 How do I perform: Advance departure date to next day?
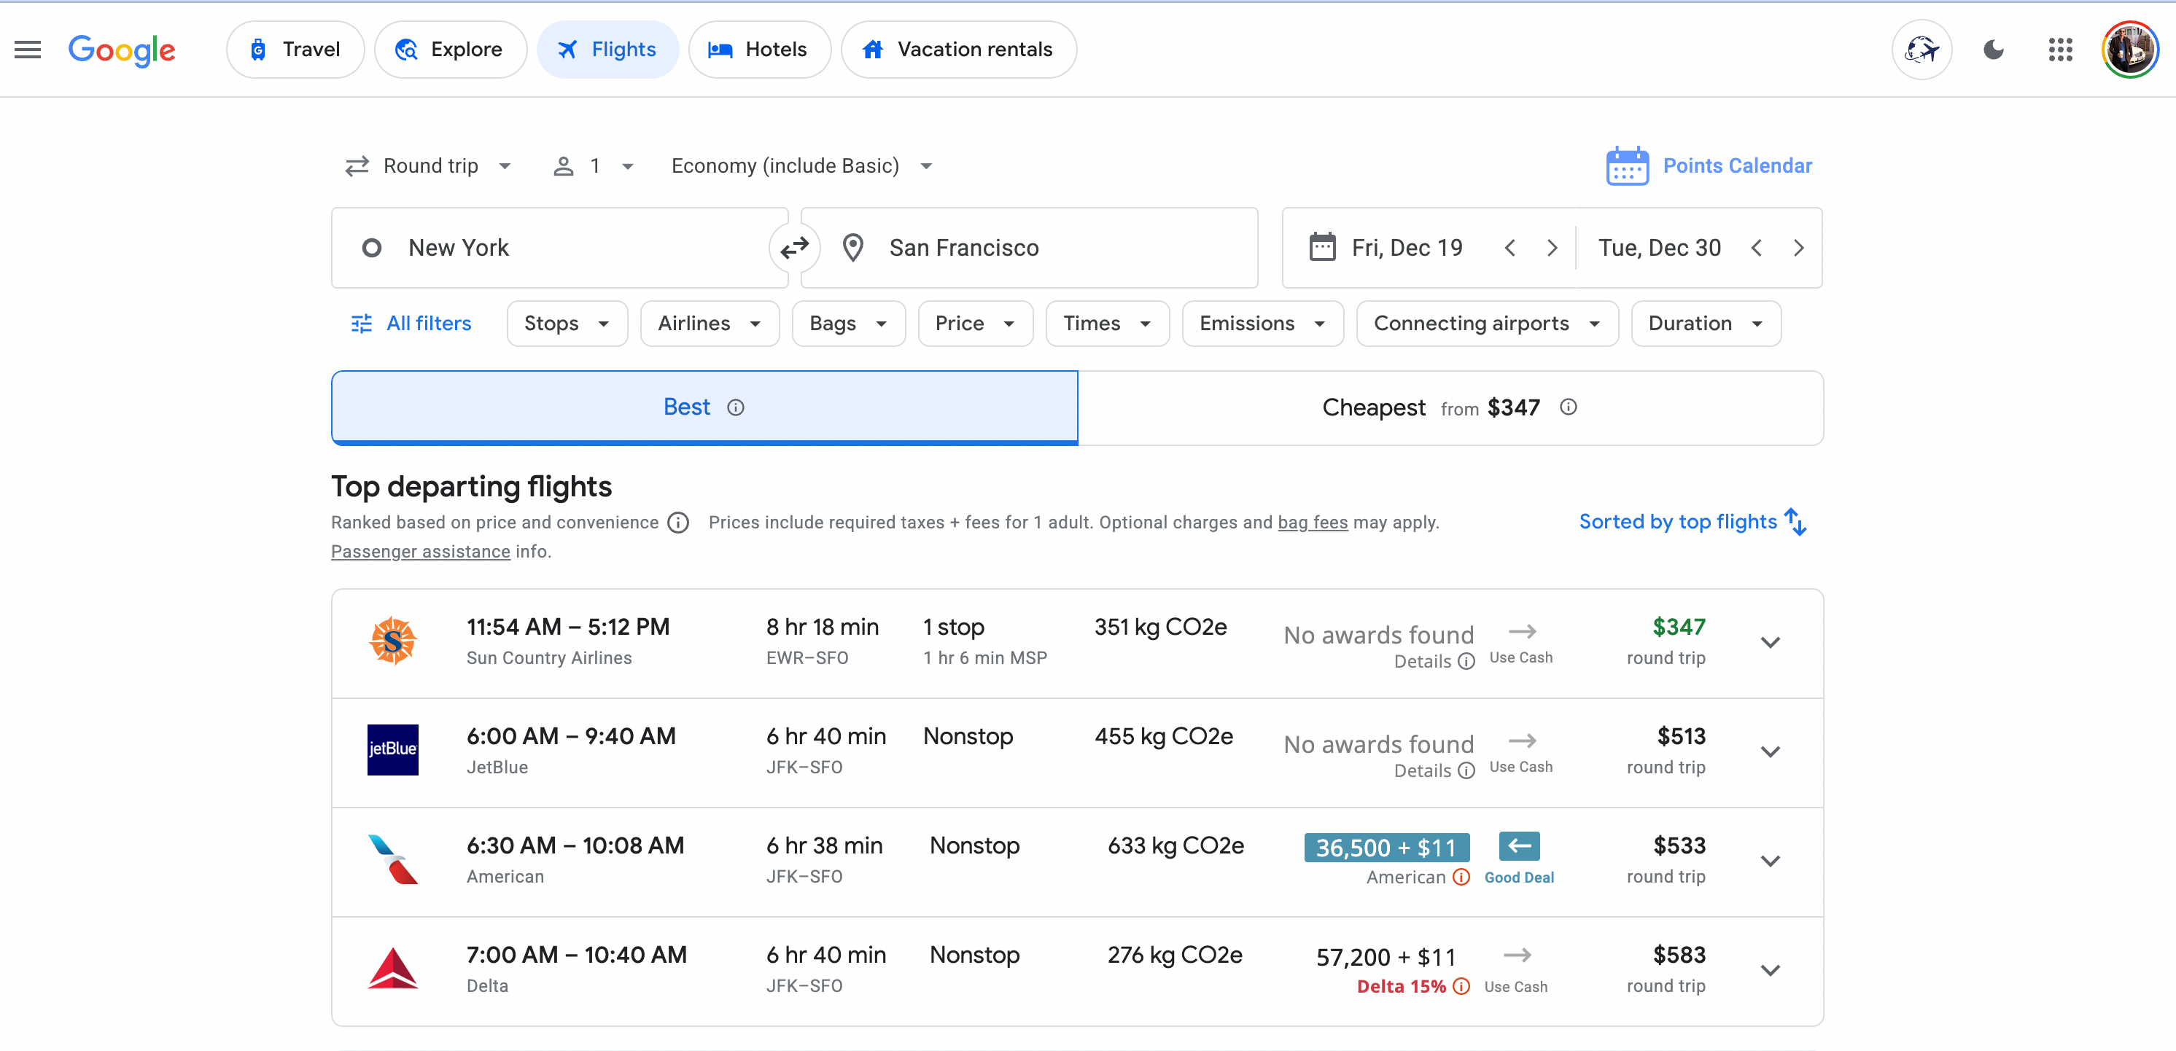pos(1552,249)
